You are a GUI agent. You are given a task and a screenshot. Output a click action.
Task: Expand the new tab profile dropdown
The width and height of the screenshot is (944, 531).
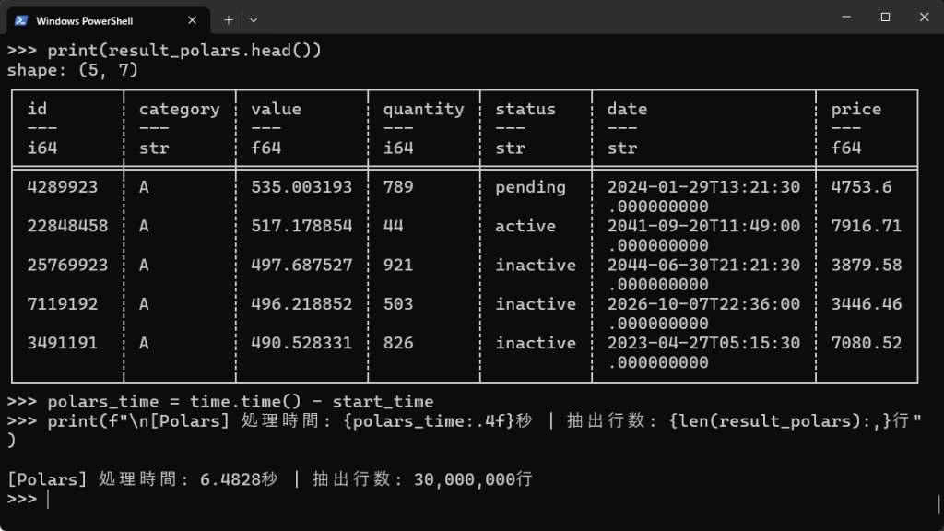pyautogui.click(x=254, y=19)
